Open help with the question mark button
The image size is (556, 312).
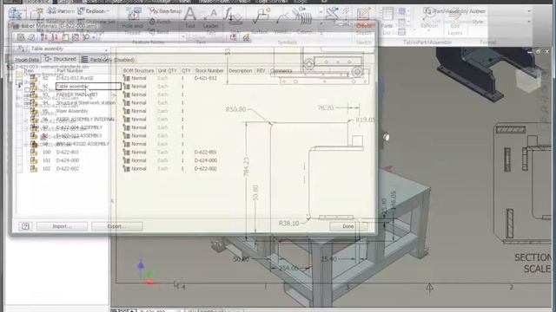coord(25,226)
